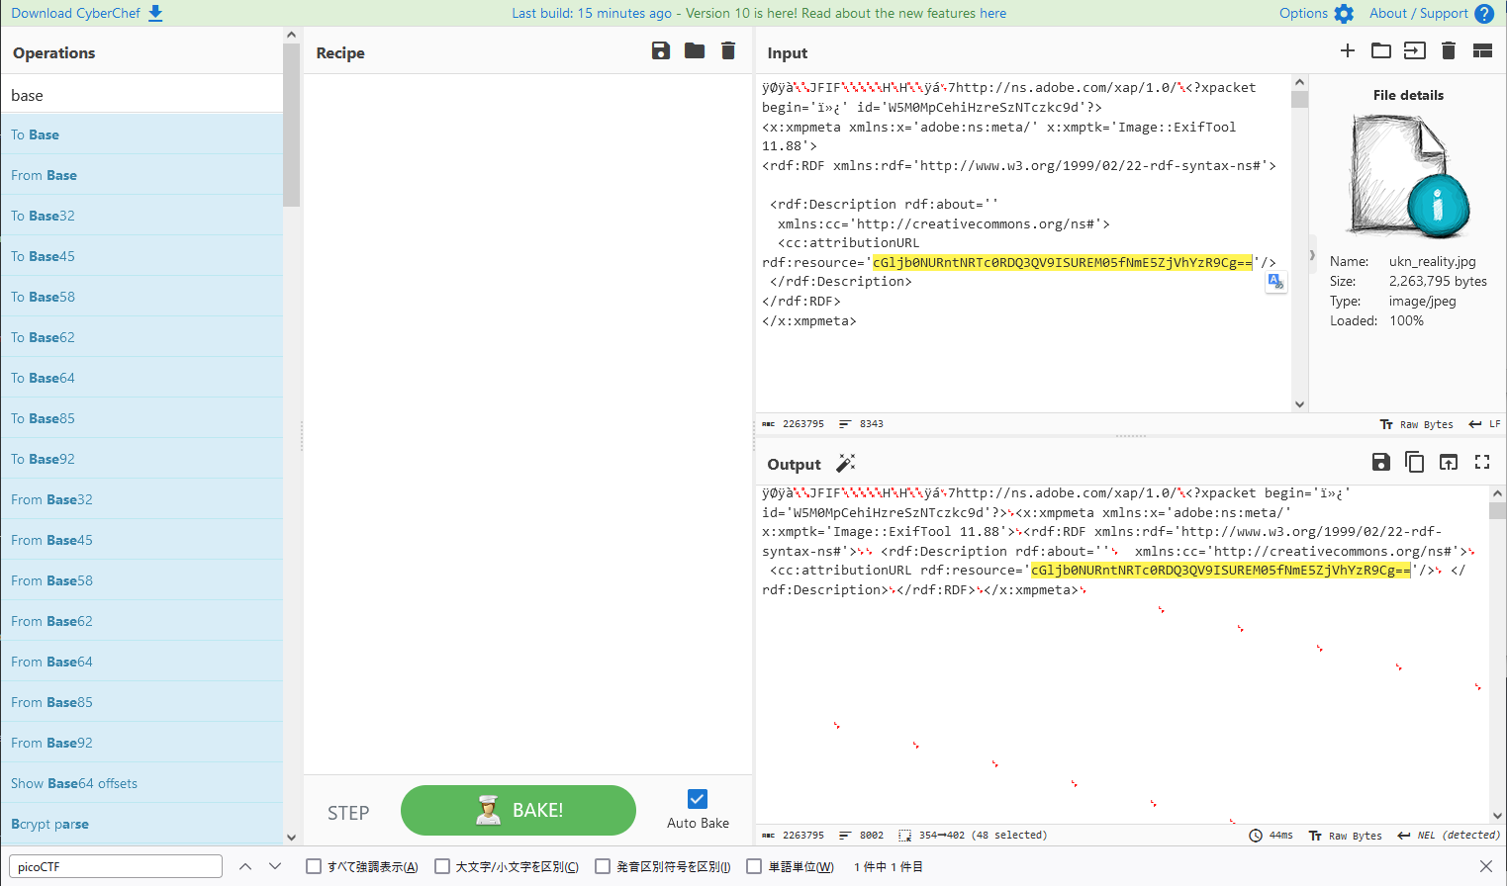Enable highlight all checkbox in find bar

point(314,866)
